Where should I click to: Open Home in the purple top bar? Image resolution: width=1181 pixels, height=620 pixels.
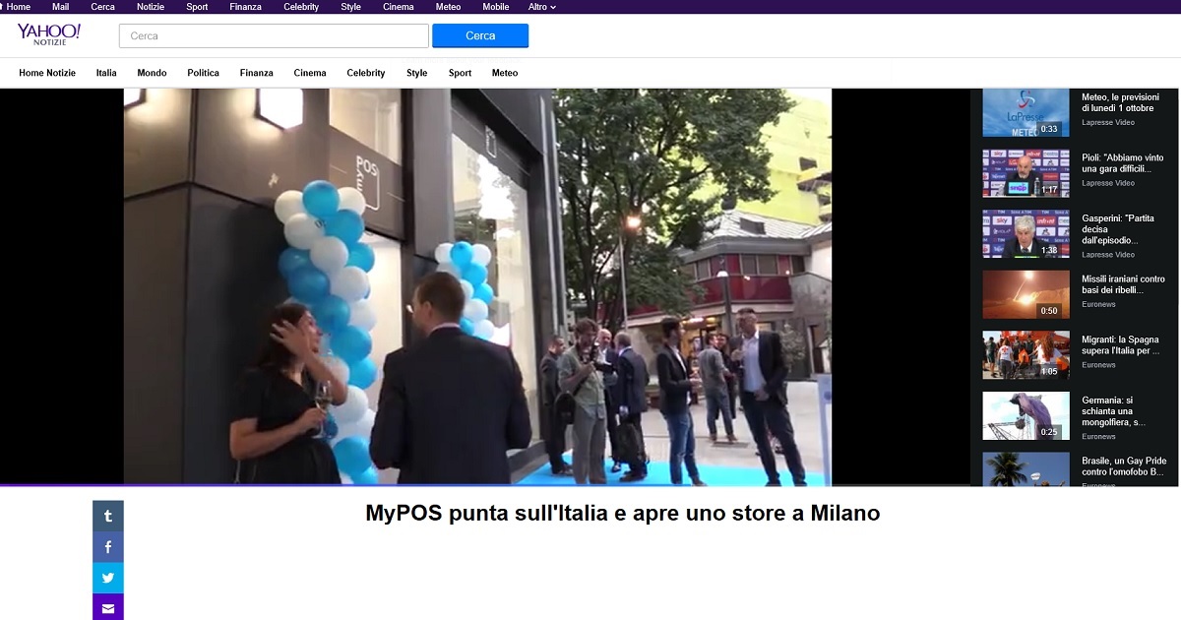click(16, 7)
